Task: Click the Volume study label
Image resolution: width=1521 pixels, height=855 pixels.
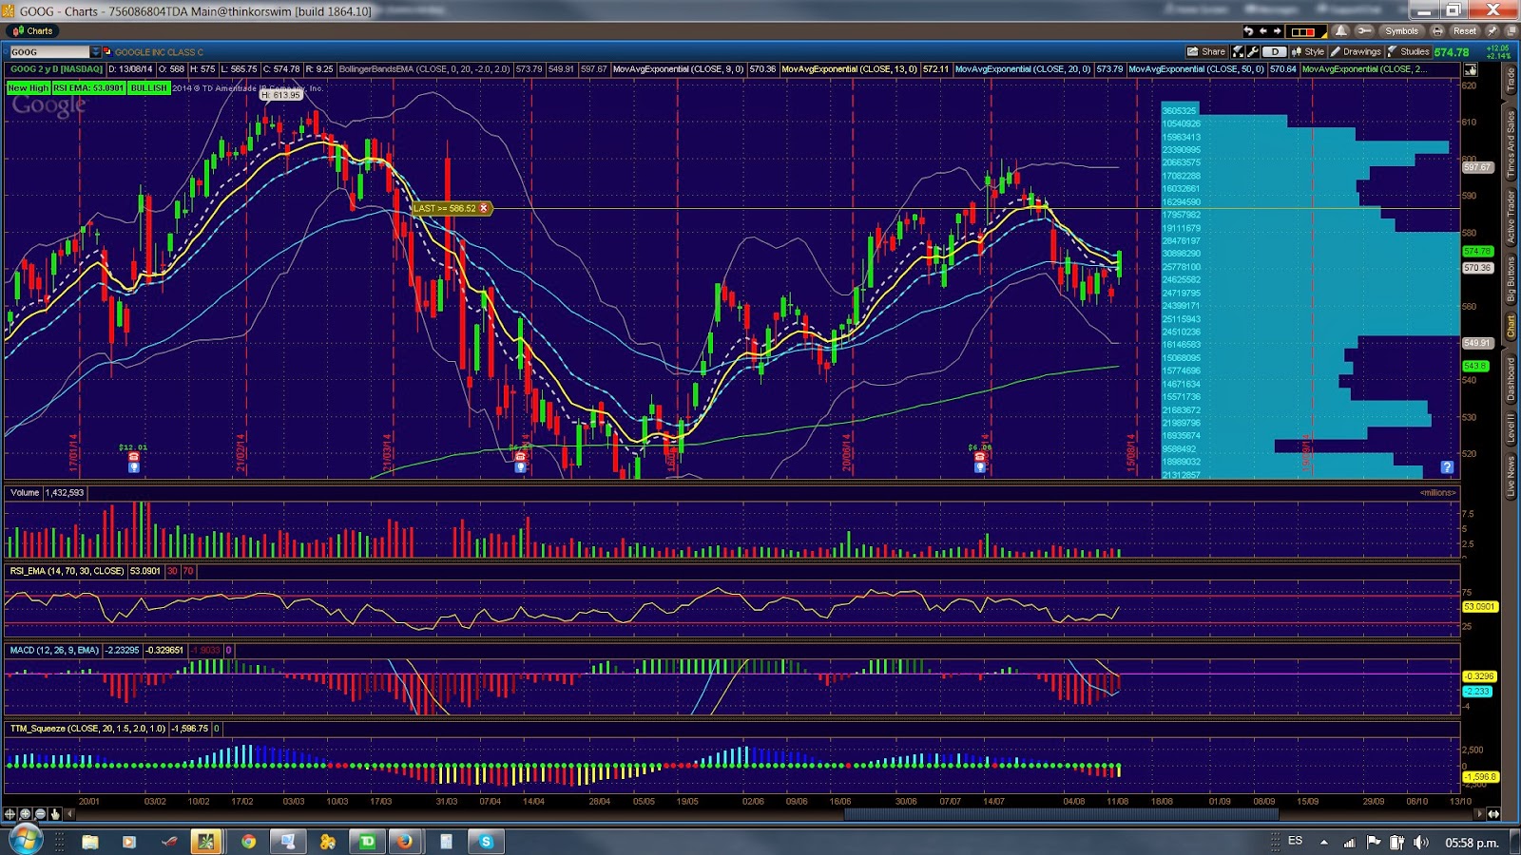Action: pos(25,493)
